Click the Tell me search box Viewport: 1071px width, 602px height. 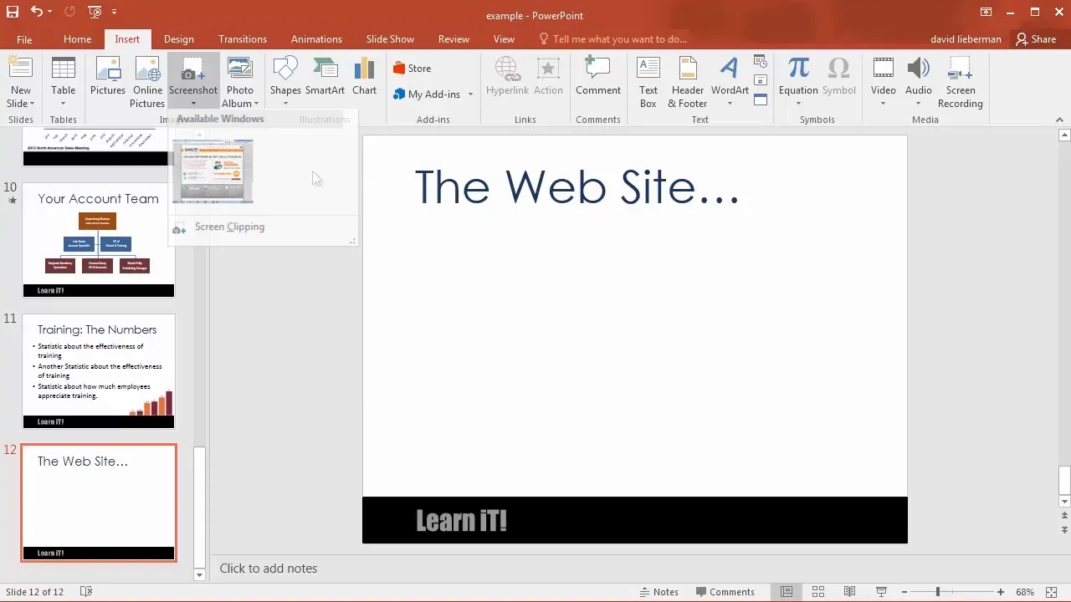coord(612,39)
